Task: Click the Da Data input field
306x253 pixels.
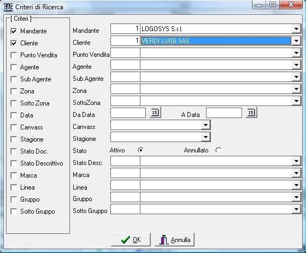Action: click(x=128, y=113)
